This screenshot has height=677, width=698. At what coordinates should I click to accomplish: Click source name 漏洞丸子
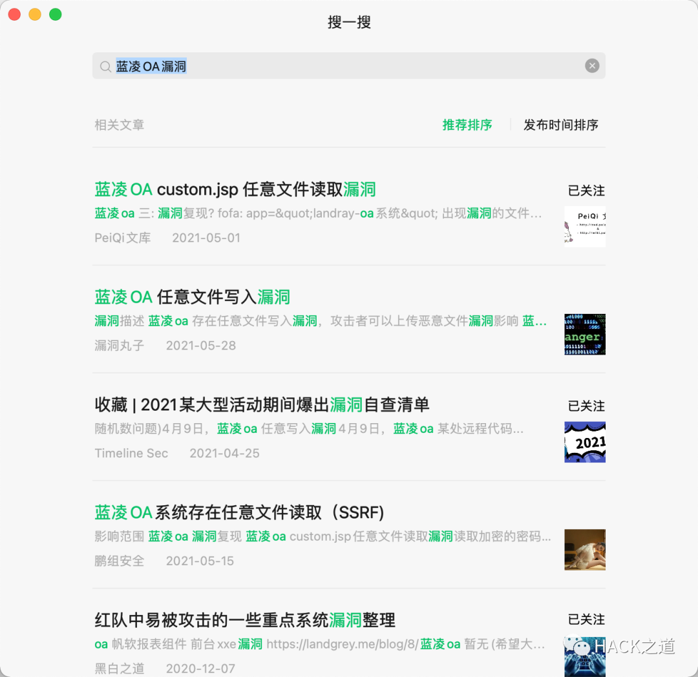coord(120,346)
